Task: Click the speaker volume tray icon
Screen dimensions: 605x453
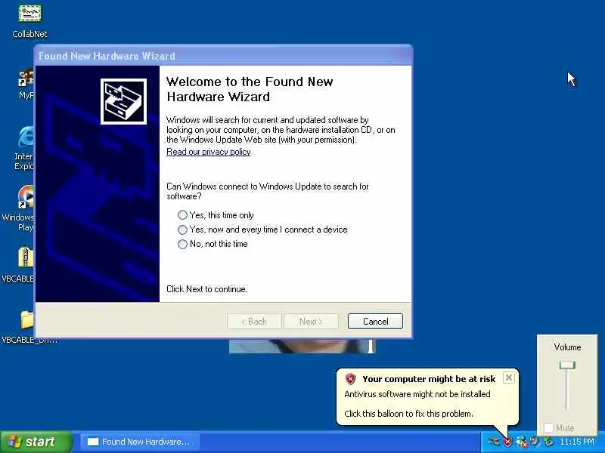Action: [535, 441]
